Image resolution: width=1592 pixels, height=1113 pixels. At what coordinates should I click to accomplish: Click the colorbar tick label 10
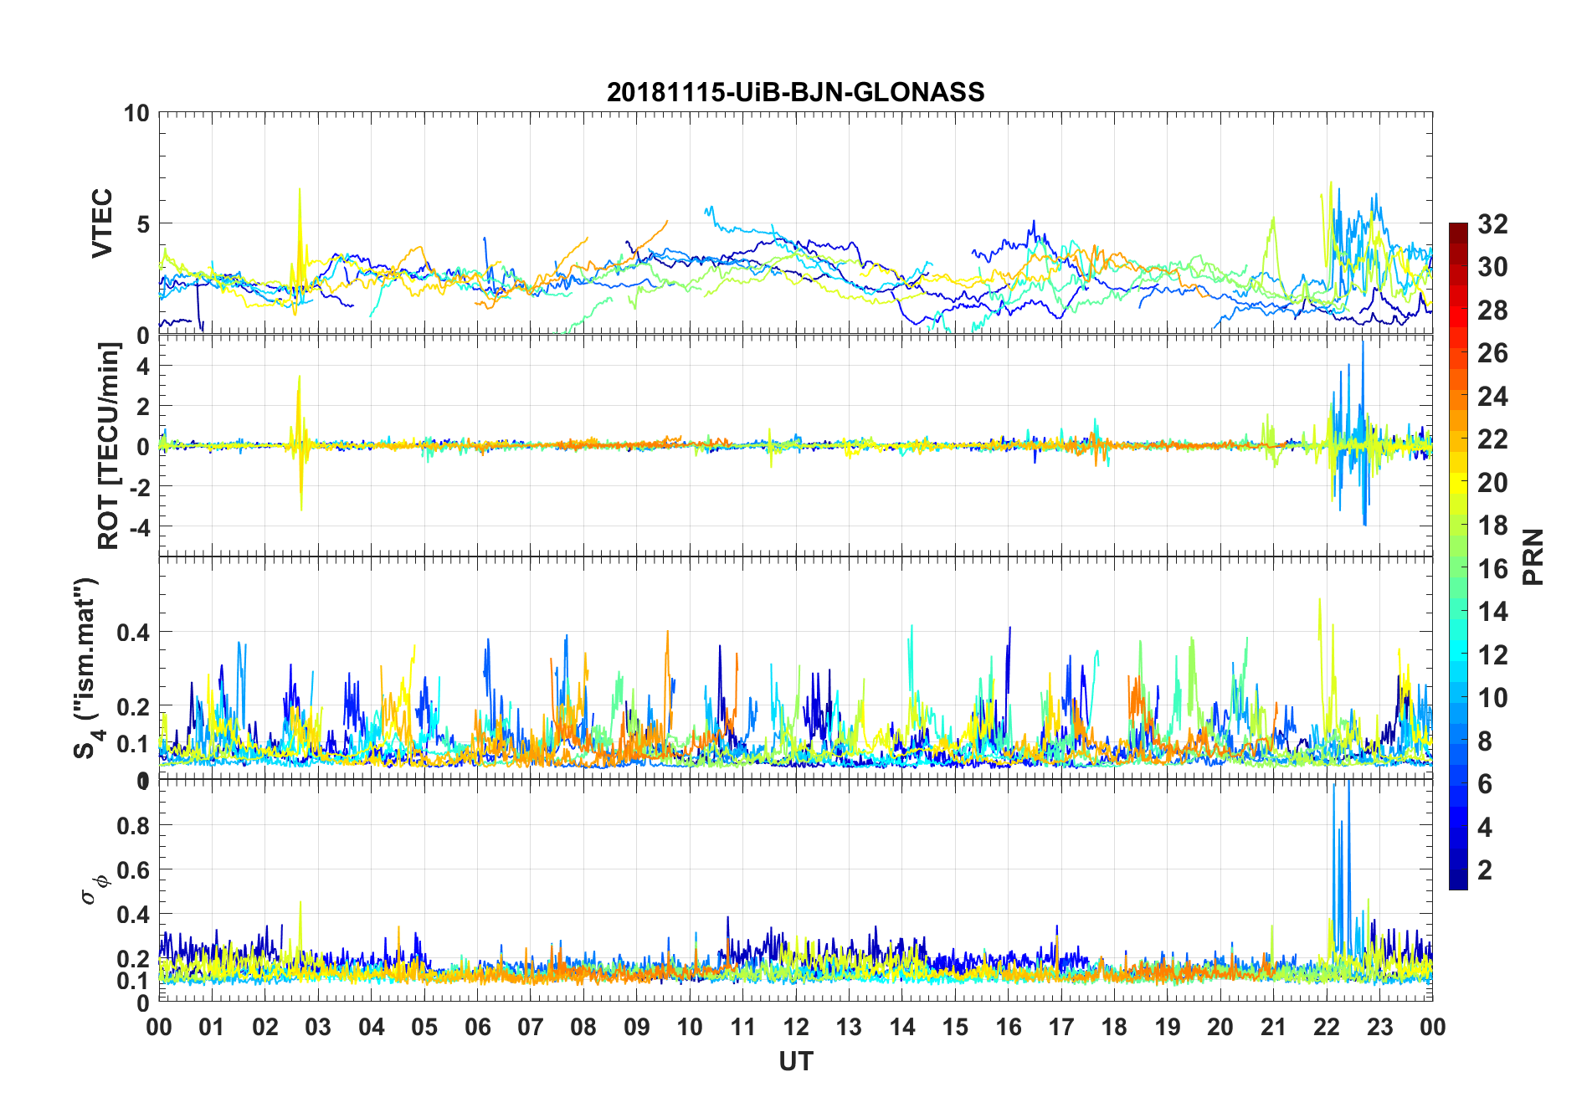(x=1492, y=698)
